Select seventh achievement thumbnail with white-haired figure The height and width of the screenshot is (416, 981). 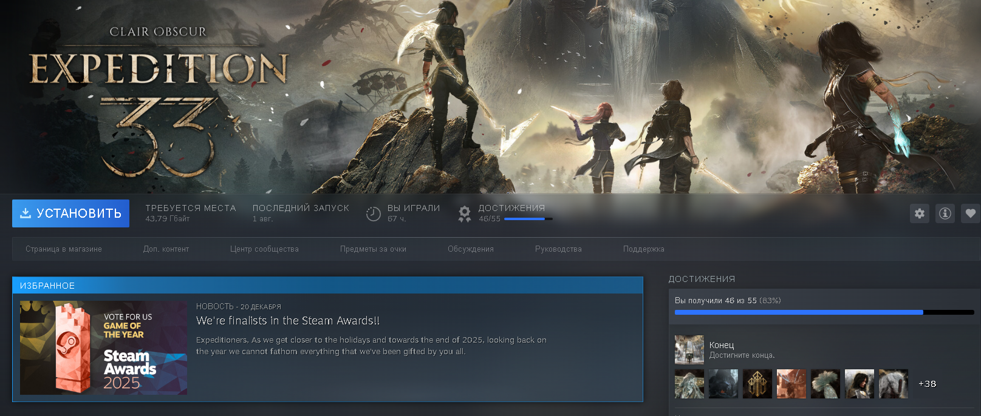894,384
